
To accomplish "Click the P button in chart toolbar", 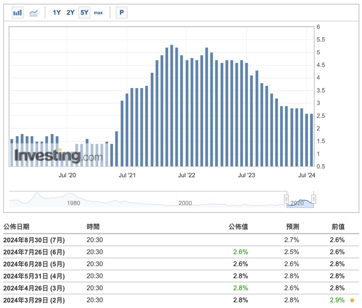I will [x=122, y=13].
